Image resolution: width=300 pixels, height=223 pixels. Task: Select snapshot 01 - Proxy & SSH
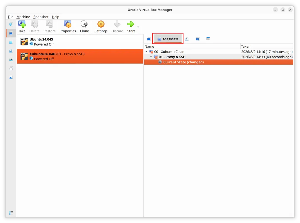[x=219, y=57]
